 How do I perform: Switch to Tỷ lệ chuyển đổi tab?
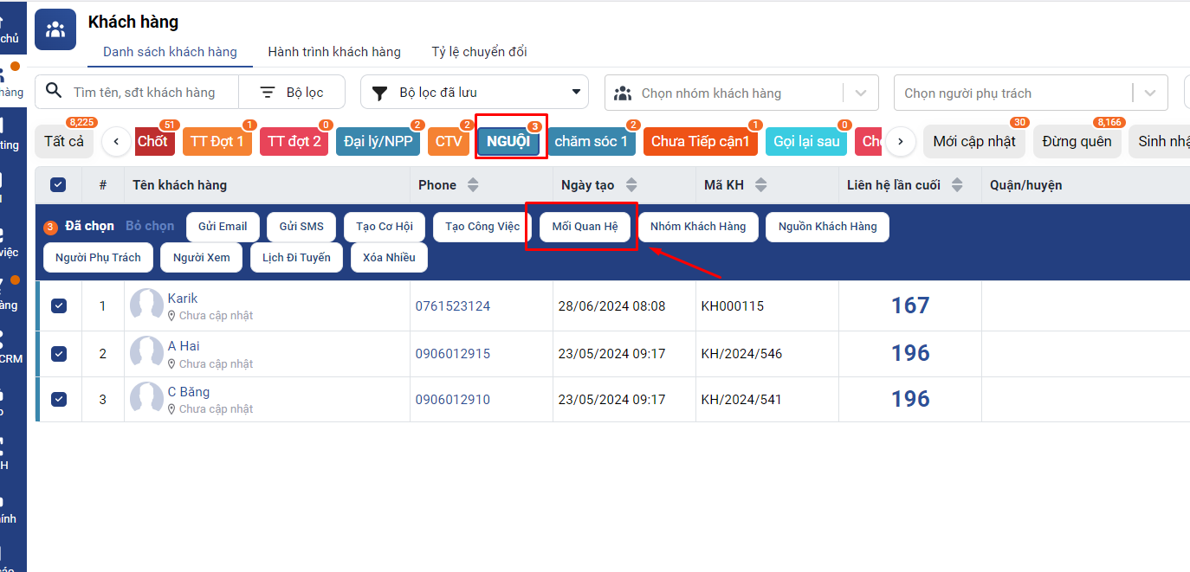[x=479, y=52]
